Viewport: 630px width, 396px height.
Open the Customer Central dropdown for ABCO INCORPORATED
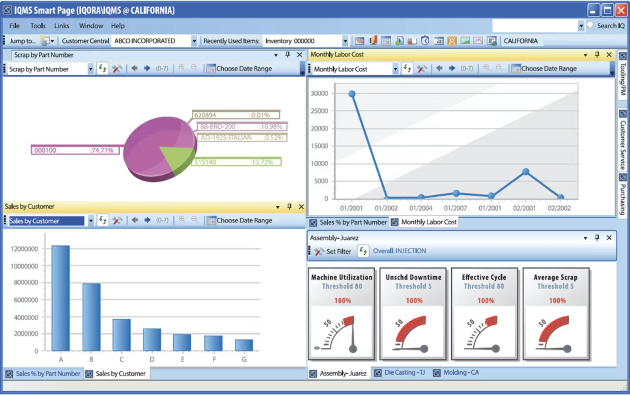click(x=194, y=40)
